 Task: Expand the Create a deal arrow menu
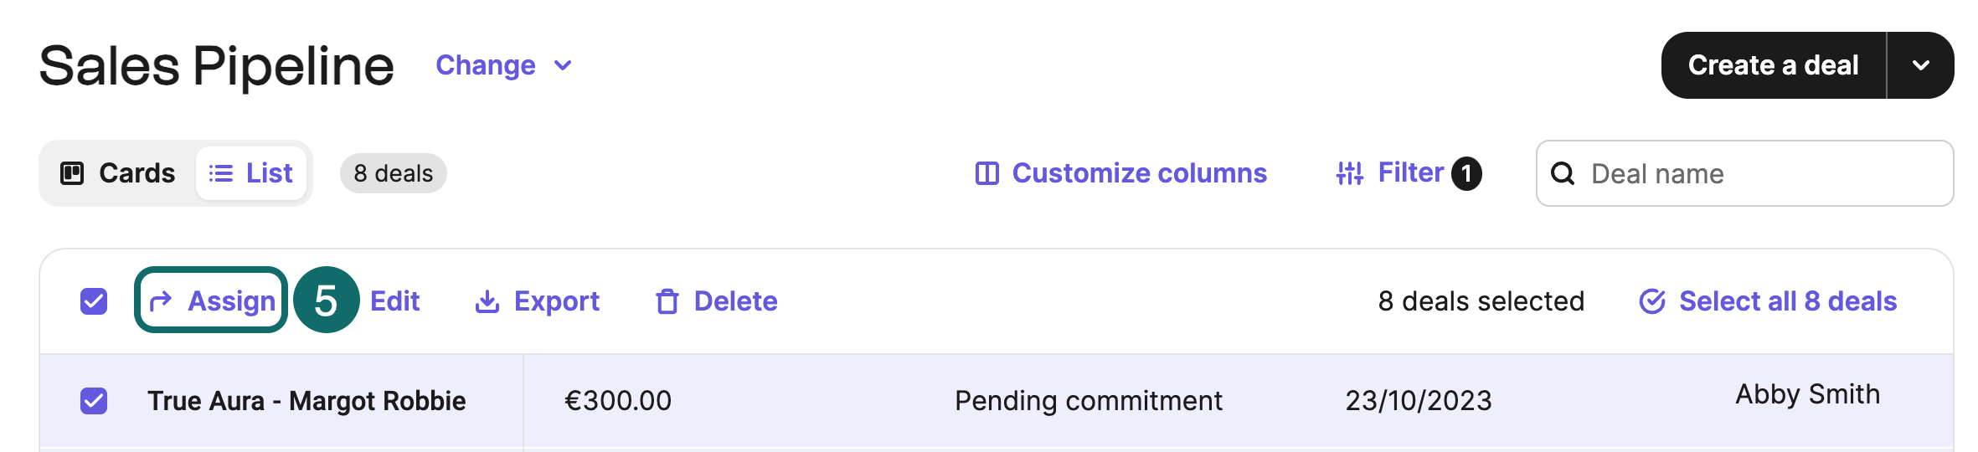(x=1920, y=65)
